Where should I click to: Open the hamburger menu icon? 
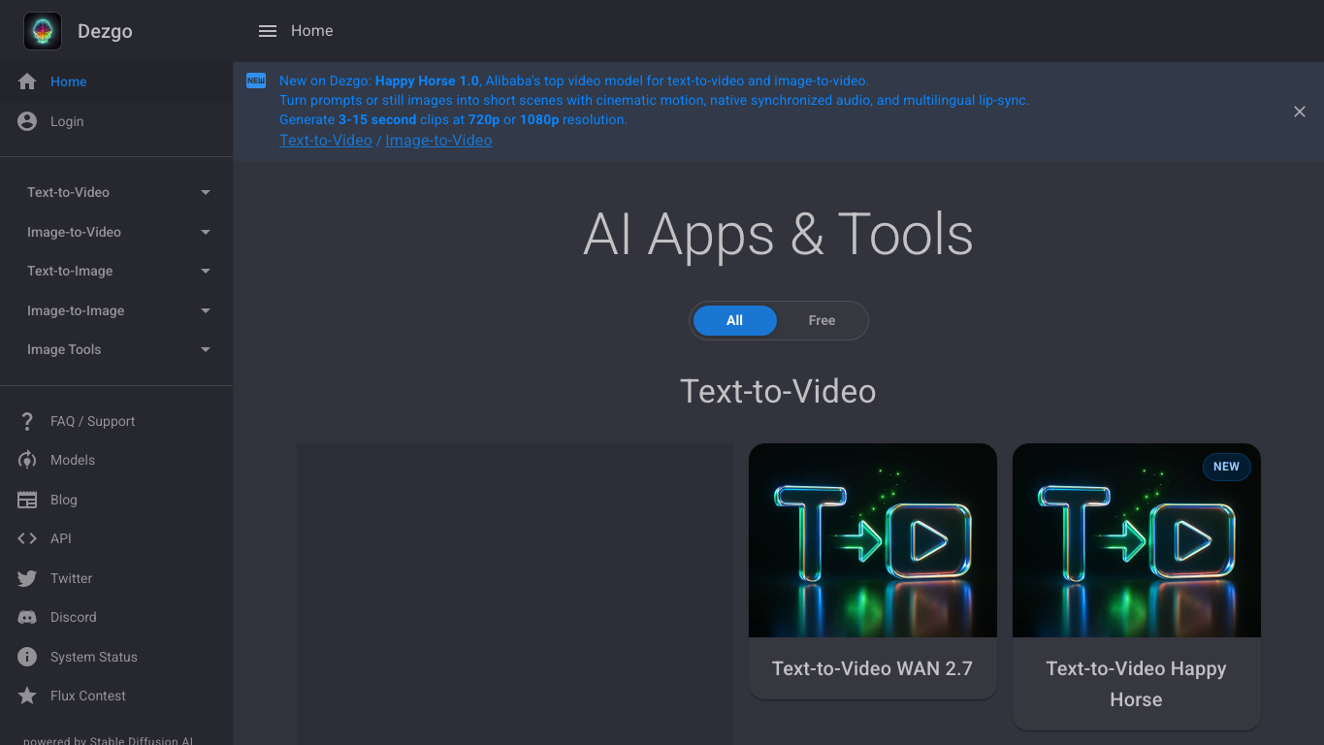coord(268,31)
